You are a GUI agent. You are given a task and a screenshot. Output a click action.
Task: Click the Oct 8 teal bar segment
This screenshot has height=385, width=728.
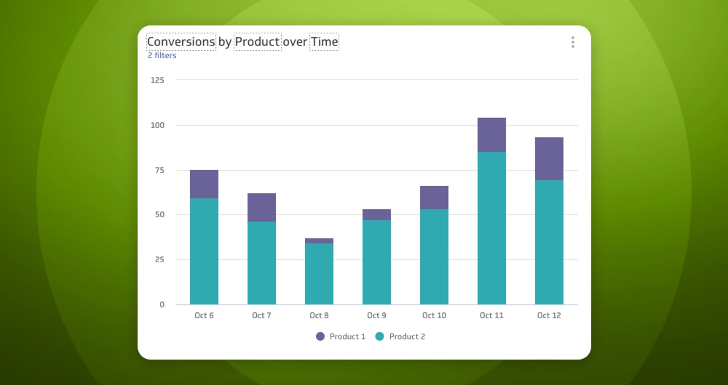319,274
